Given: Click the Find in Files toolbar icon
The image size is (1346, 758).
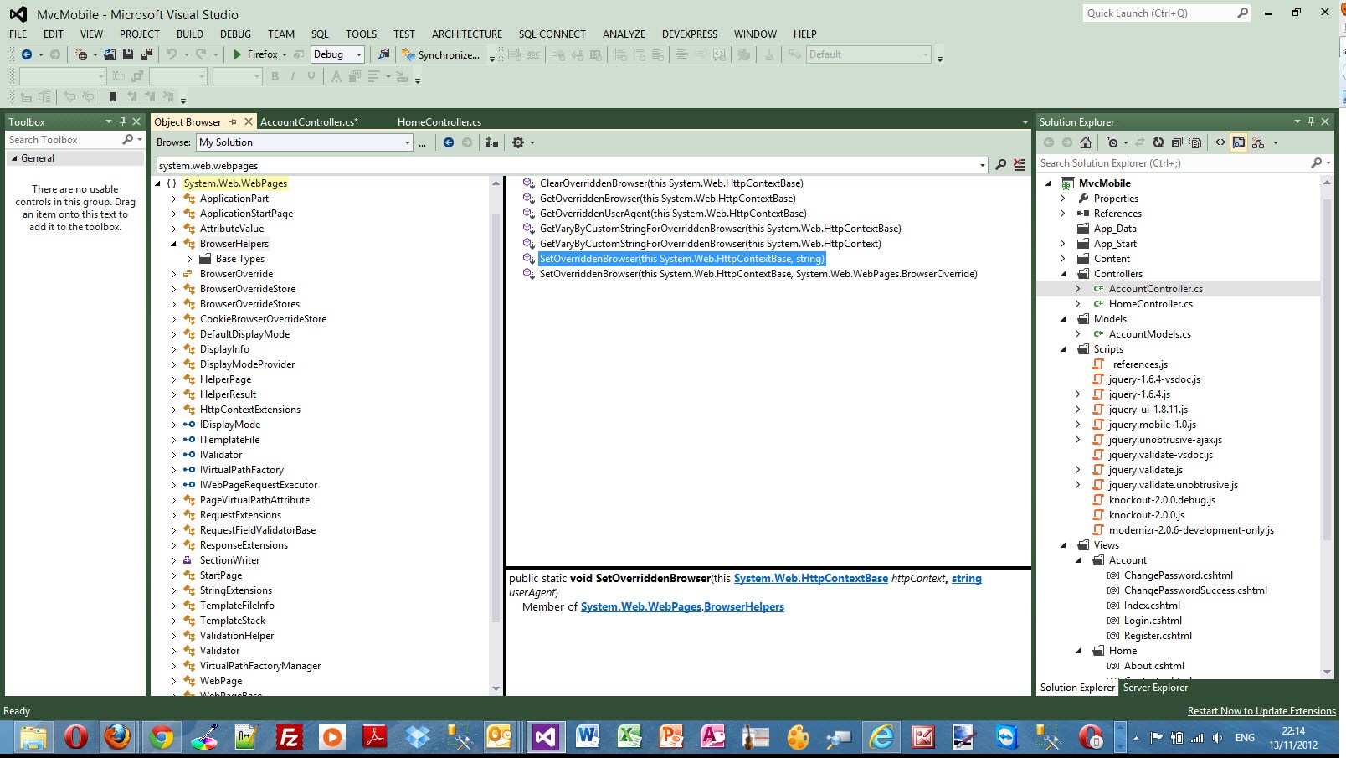Looking at the screenshot, I should (x=383, y=54).
